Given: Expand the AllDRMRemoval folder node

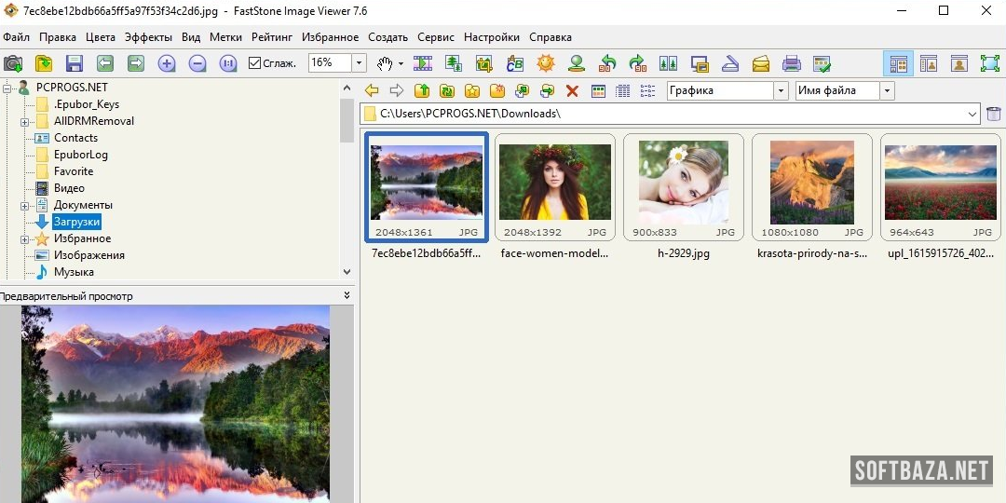Looking at the screenshot, I should point(24,121).
